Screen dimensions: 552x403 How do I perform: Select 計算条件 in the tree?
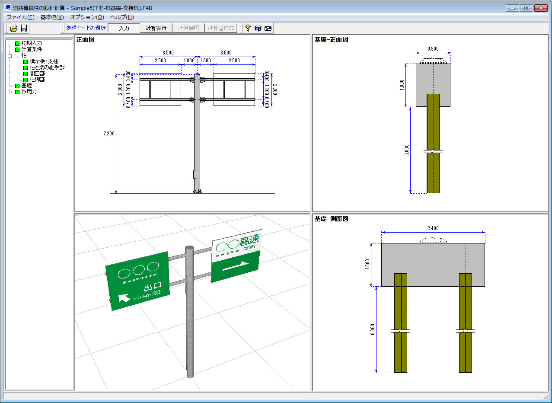tap(32, 49)
